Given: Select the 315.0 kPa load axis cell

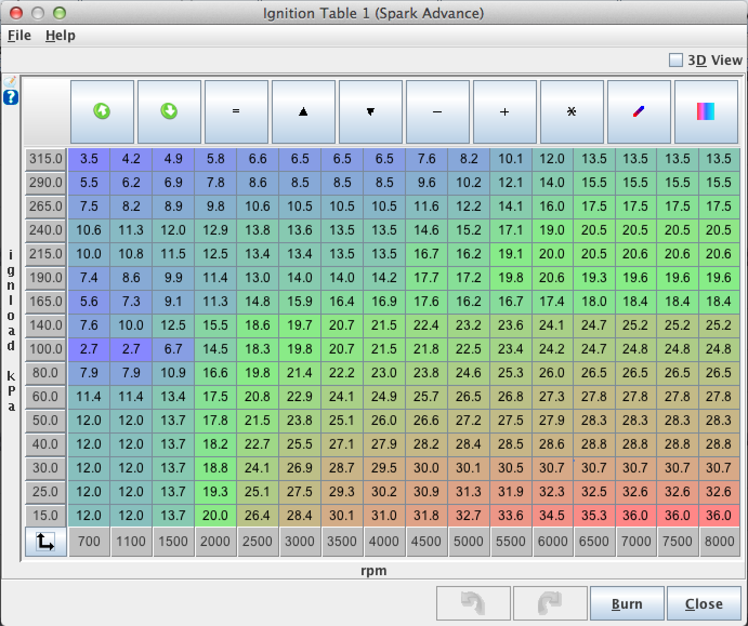Looking at the screenshot, I should [45, 159].
